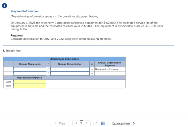Open first-row Choose Denominator dropdown
This screenshot has width=188, height=127.
[x=70, y=69]
